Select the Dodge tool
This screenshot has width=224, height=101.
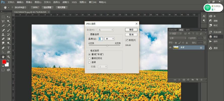(8, 43)
